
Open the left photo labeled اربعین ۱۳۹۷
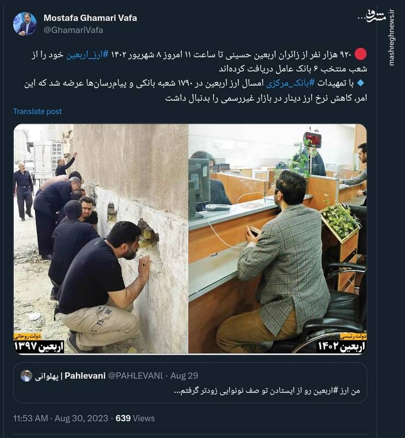[x=101, y=239]
